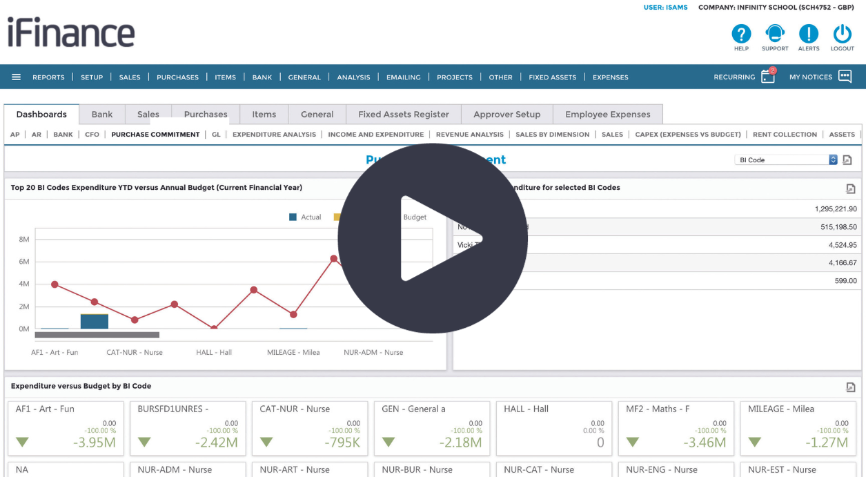View Alerts via the exclamation icon
Image resolution: width=866 pixels, height=477 pixels.
pos(809,33)
